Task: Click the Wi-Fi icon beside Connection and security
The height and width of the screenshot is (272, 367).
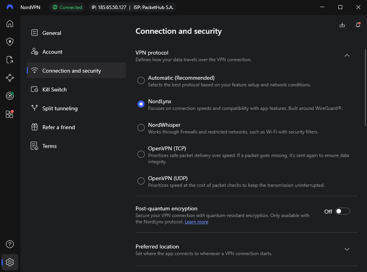Action: coord(35,70)
